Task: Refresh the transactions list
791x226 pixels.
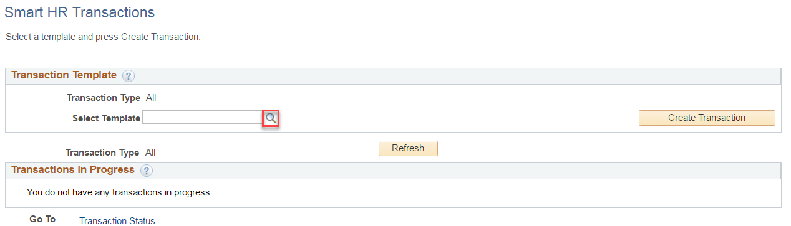Action: (408, 148)
